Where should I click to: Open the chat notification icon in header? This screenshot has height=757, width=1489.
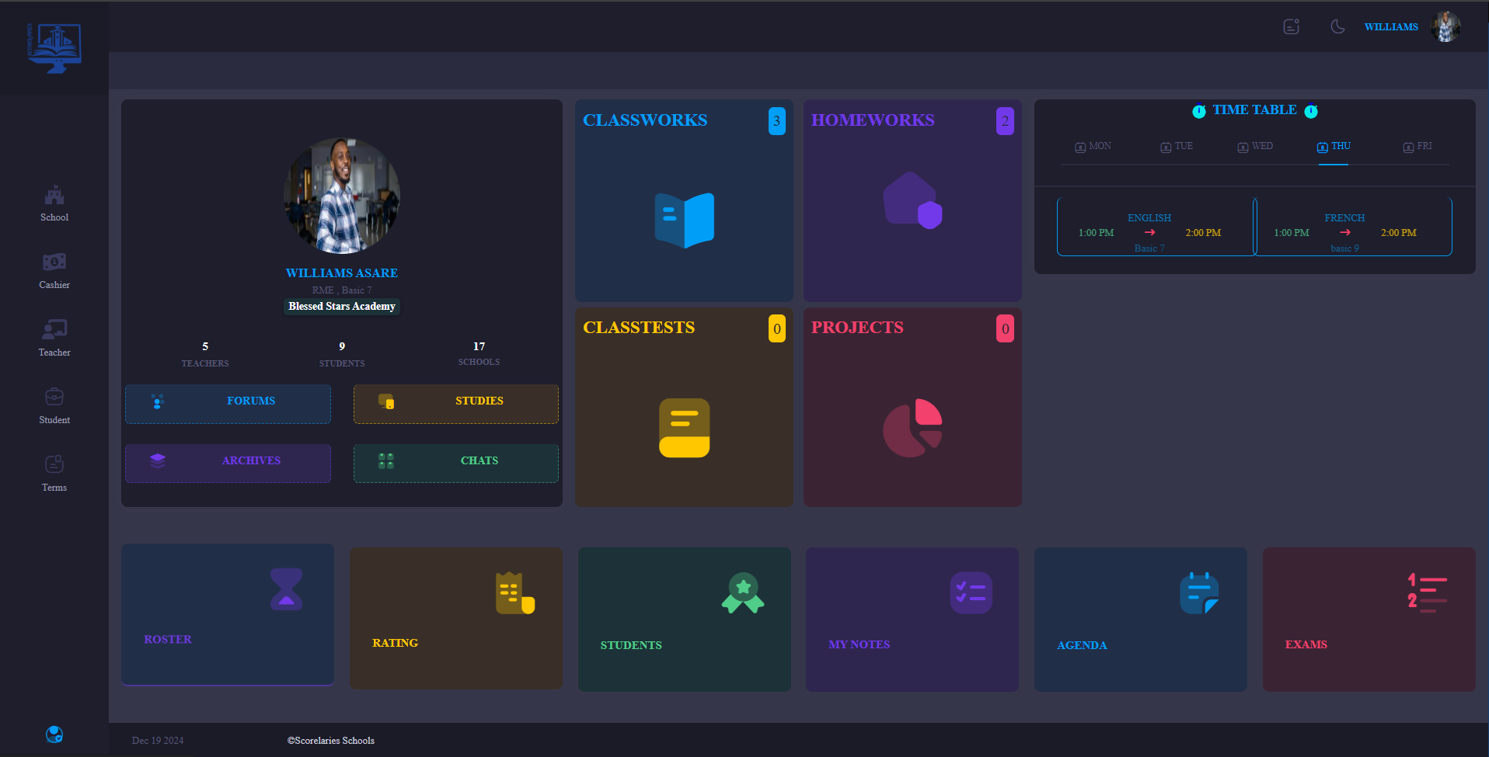click(1291, 27)
